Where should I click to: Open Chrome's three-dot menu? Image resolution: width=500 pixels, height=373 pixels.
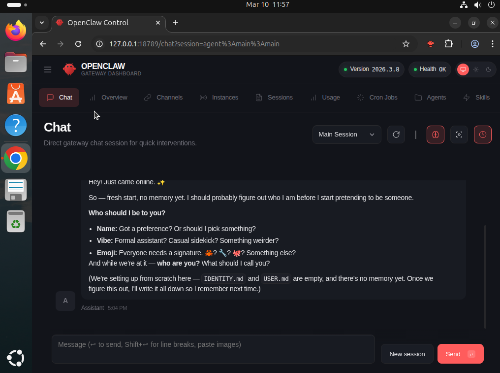492,44
